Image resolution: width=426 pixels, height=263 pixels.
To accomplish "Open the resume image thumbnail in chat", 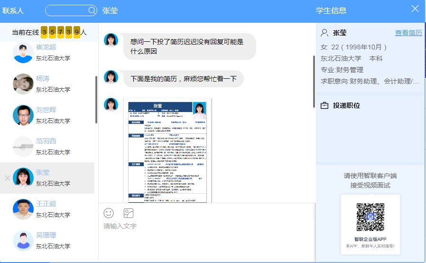I will tap(167, 150).
